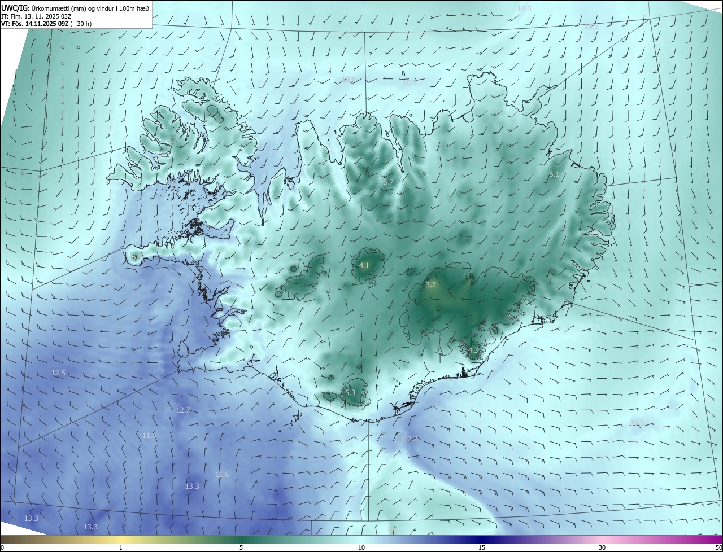Click the 'UWC/IG: Úrkomumætti (mm)' title line

pos(75,8)
